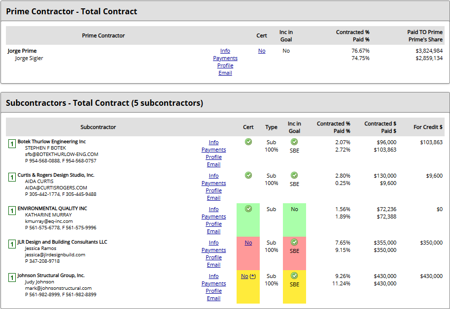The width and height of the screenshot is (450, 309).
Task: Open Curtis & Rogers Profile link
Action: [213, 190]
